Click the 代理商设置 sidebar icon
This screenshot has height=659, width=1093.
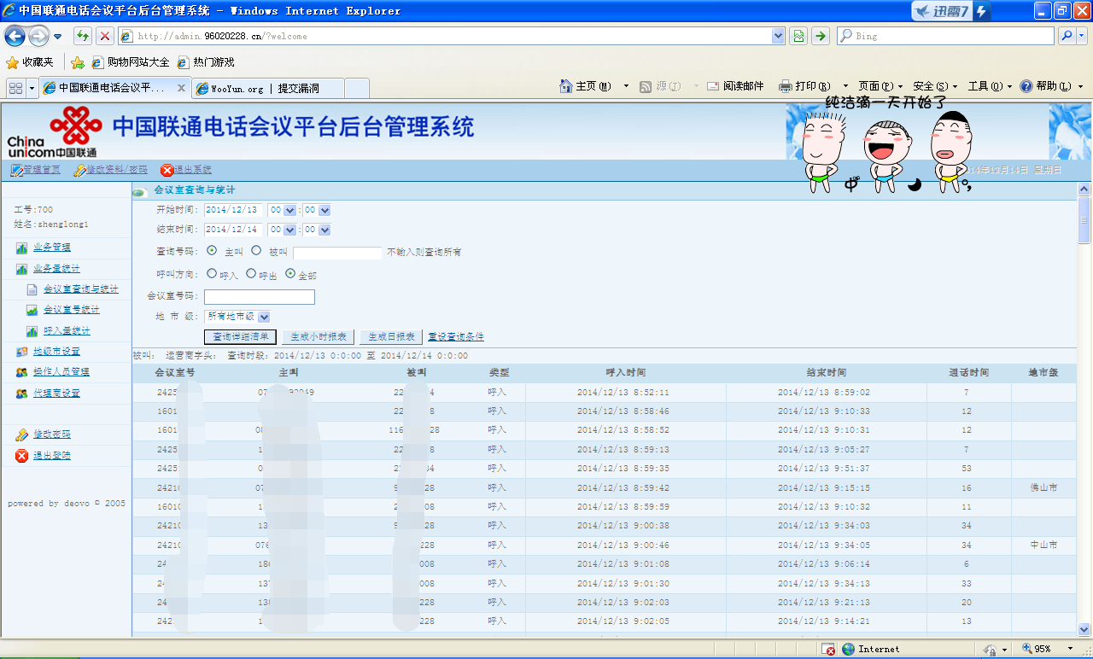[22, 394]
